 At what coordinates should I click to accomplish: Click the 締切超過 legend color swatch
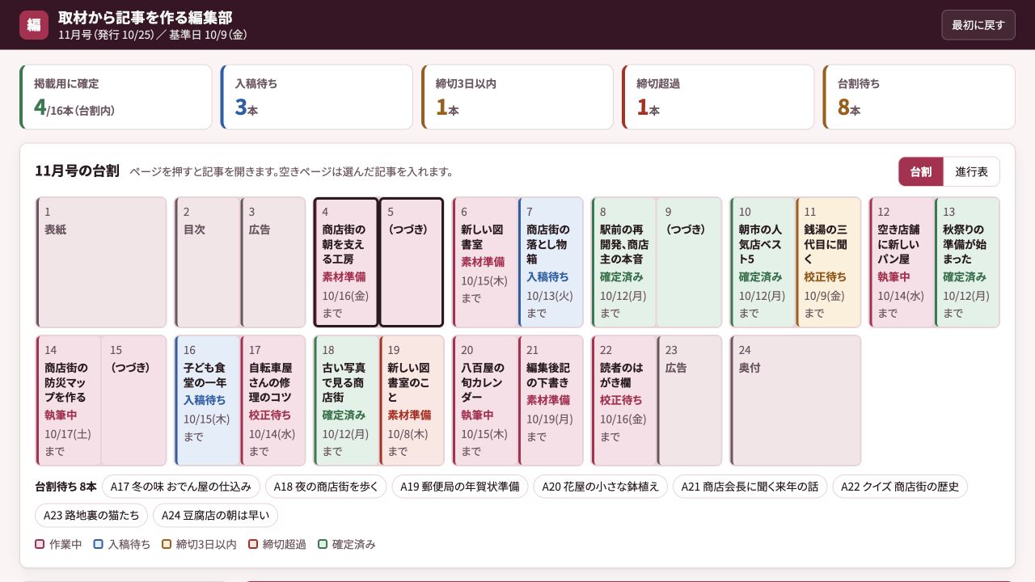click(253, 544)
